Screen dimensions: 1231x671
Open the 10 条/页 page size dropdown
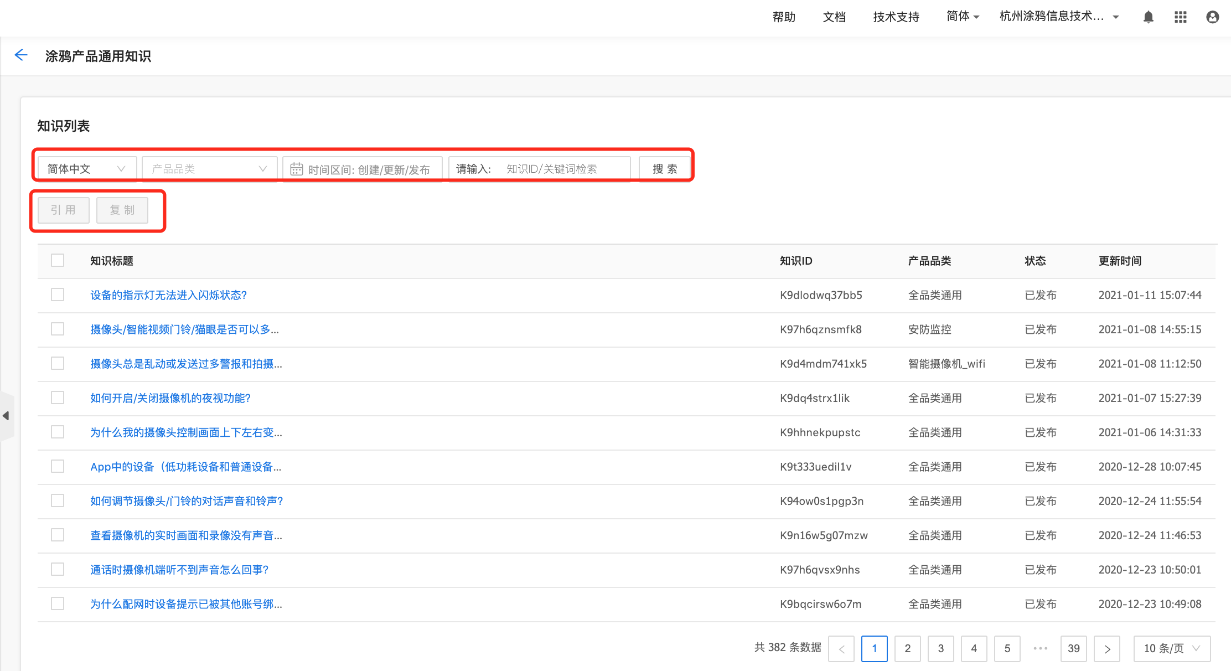pos(1172,648)
